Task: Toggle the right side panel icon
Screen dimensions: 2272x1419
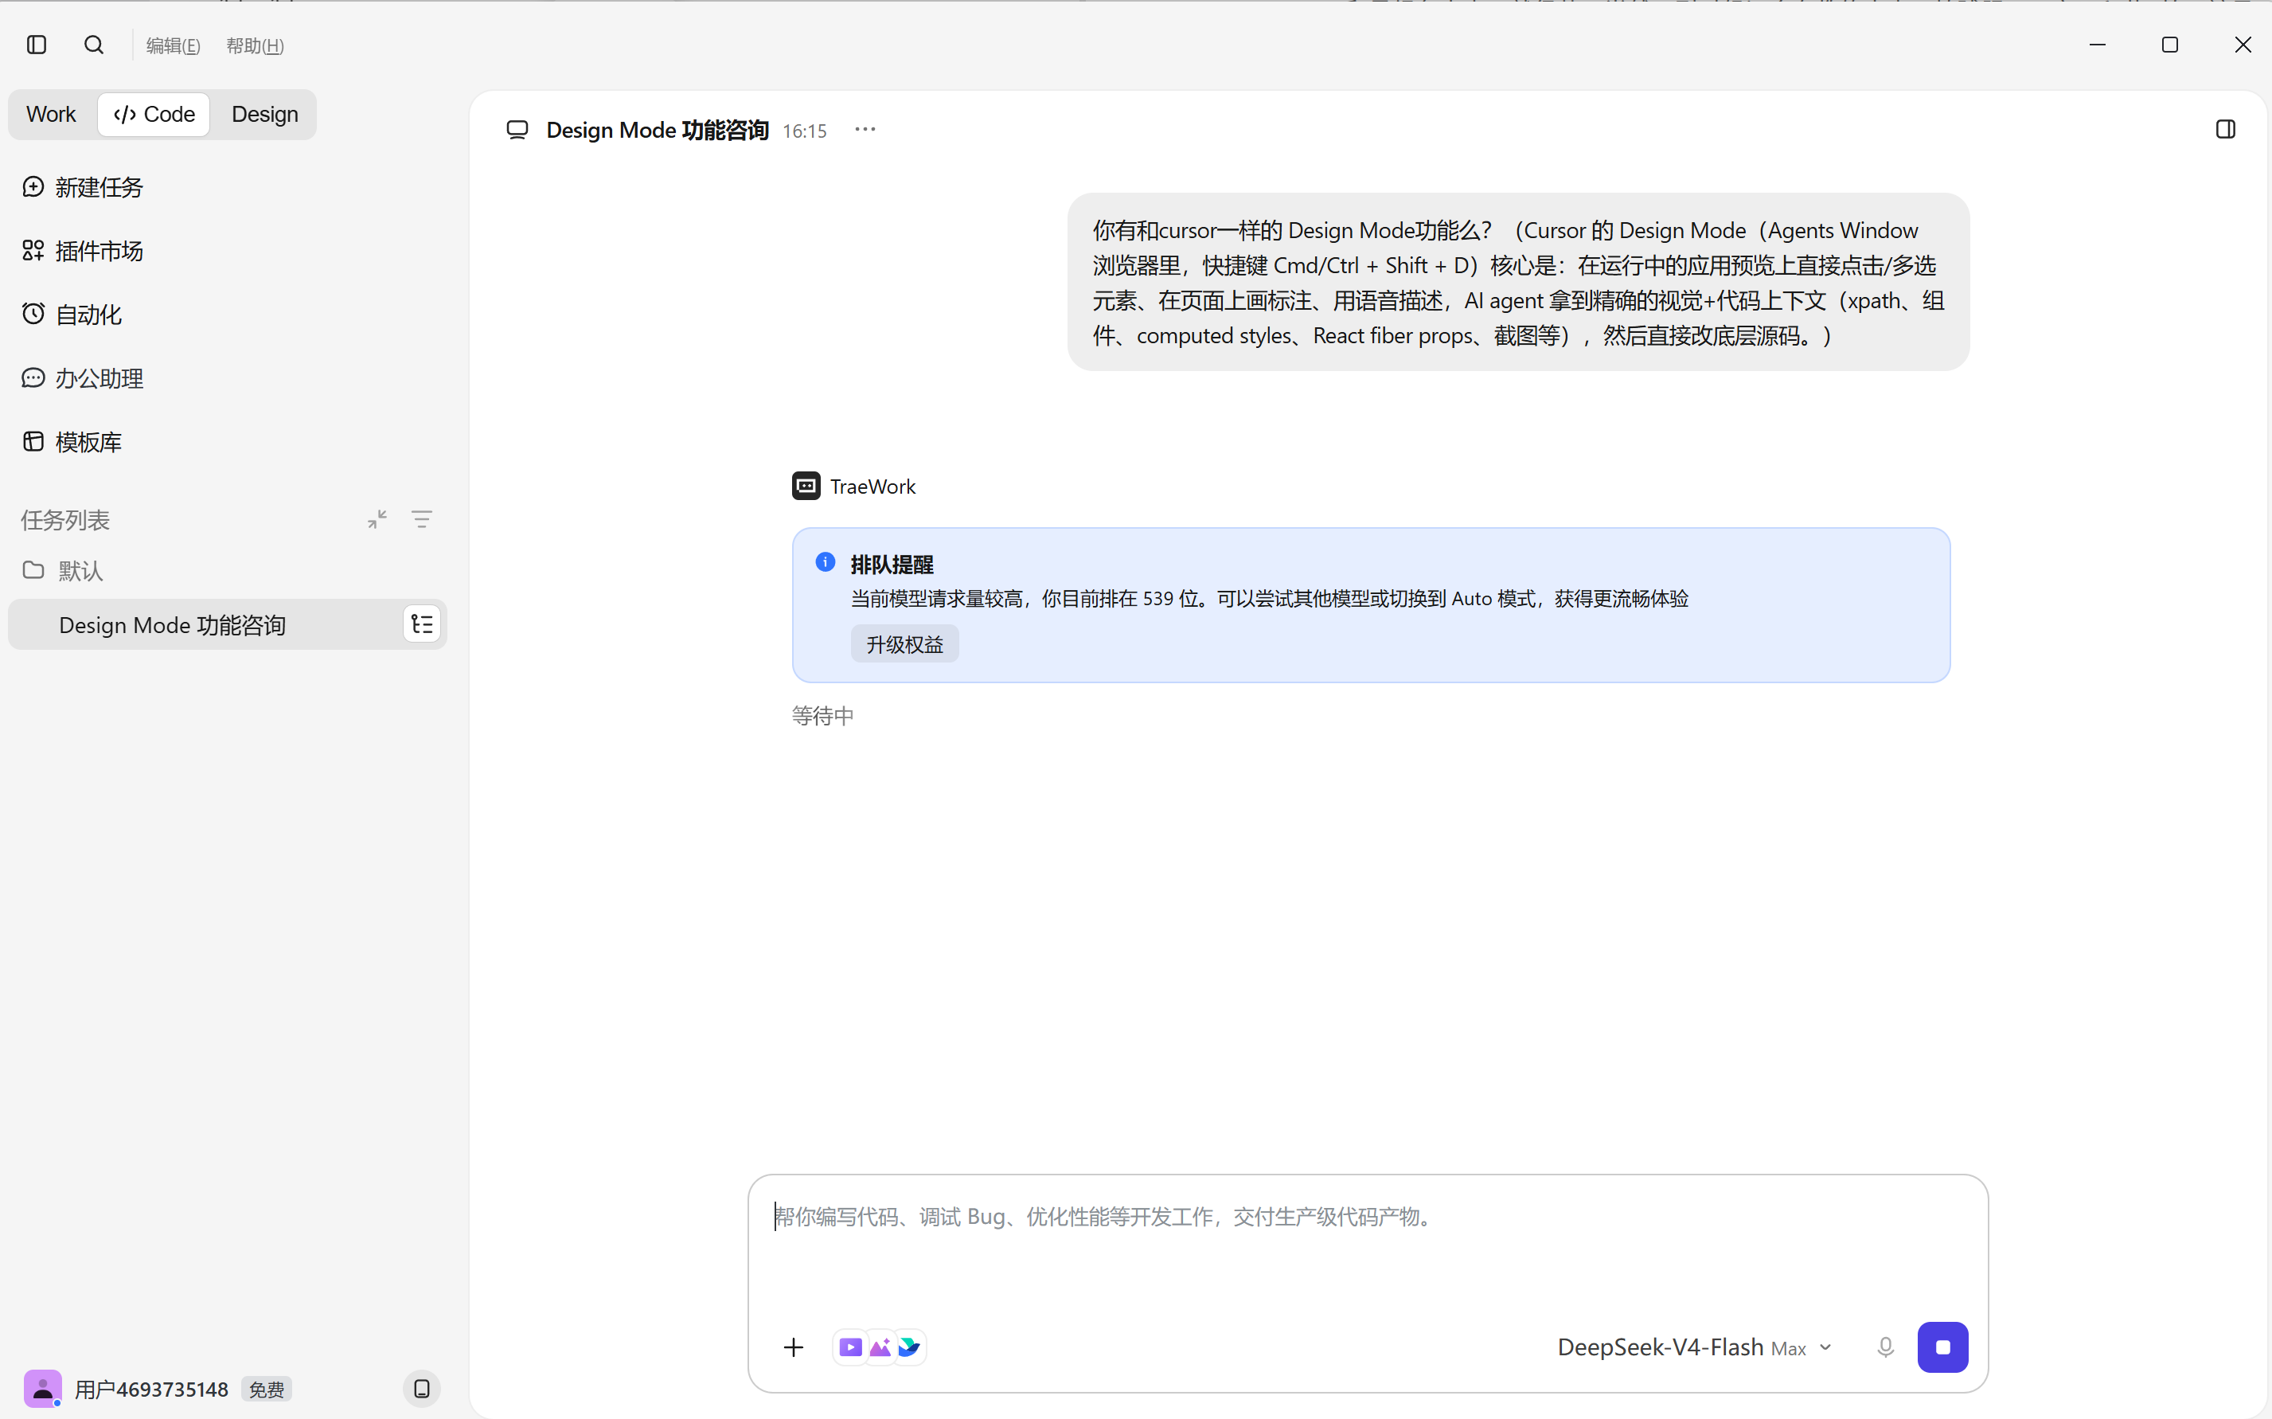Action: click(2225, 130)
